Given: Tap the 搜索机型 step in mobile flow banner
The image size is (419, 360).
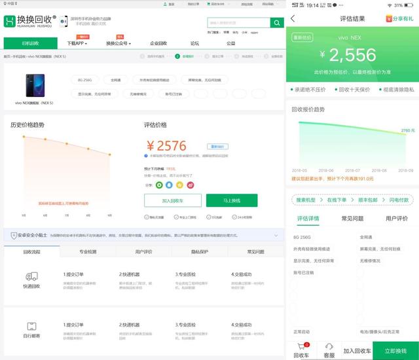Looking at the screenshot, I should click(x=306, y=200).
